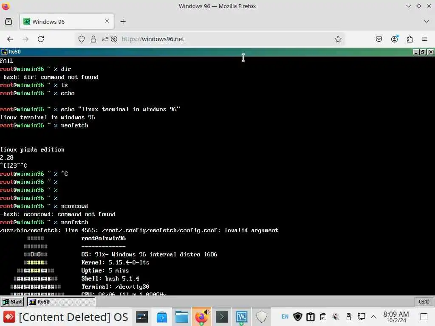This screenshot has width=435, height=326.
Task: Click the 'Kernel: 5.15.4-0-lts' line
Action: [115, 262]
